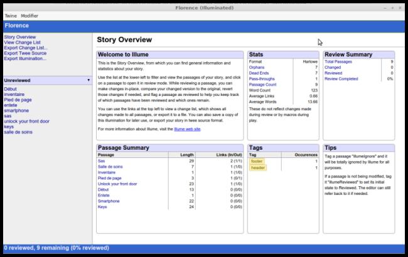Open the Début passage in sidebar list
408x257 pixels.
tap(10, 89)
